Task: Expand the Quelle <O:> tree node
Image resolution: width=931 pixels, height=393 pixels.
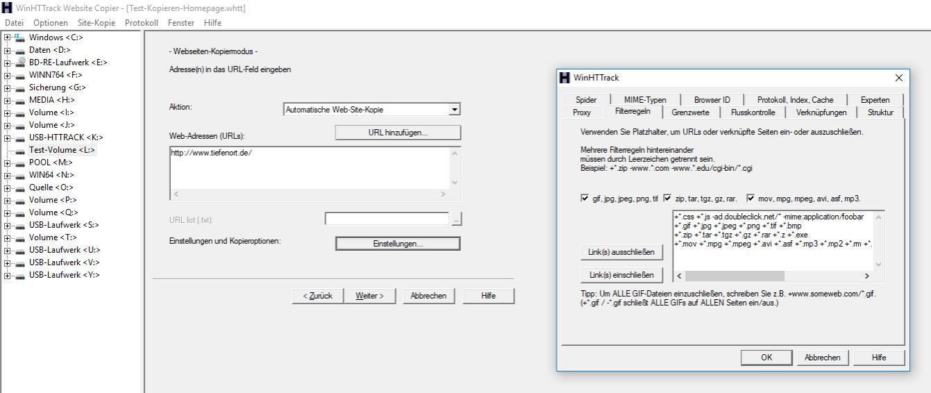Action: 7,187
